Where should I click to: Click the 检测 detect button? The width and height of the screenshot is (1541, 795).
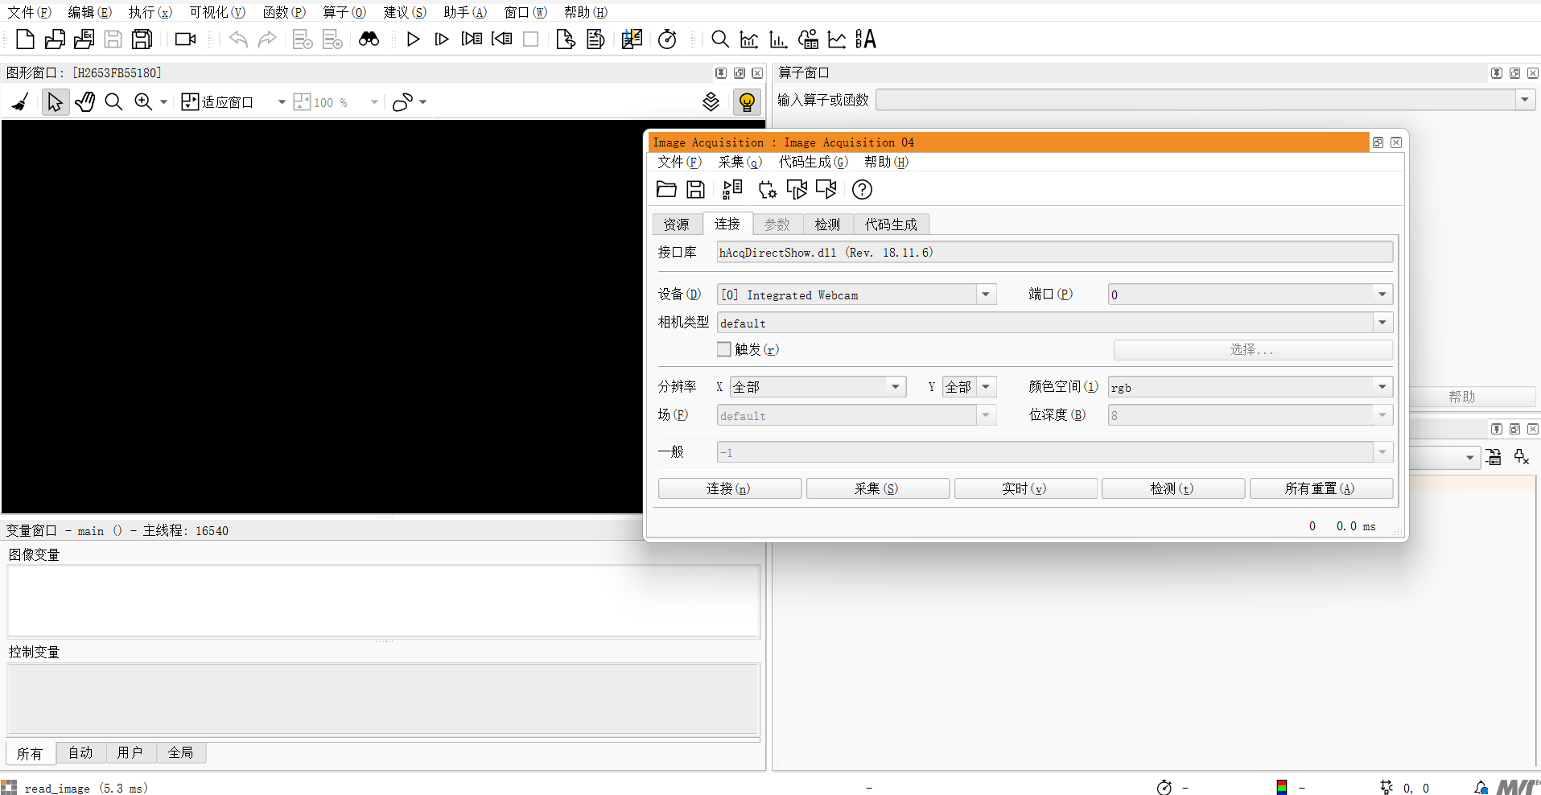[1172, 488]
